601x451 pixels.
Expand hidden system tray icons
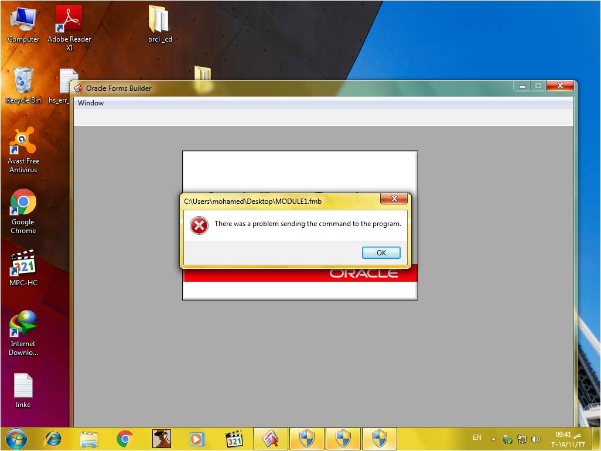(493, 439)
